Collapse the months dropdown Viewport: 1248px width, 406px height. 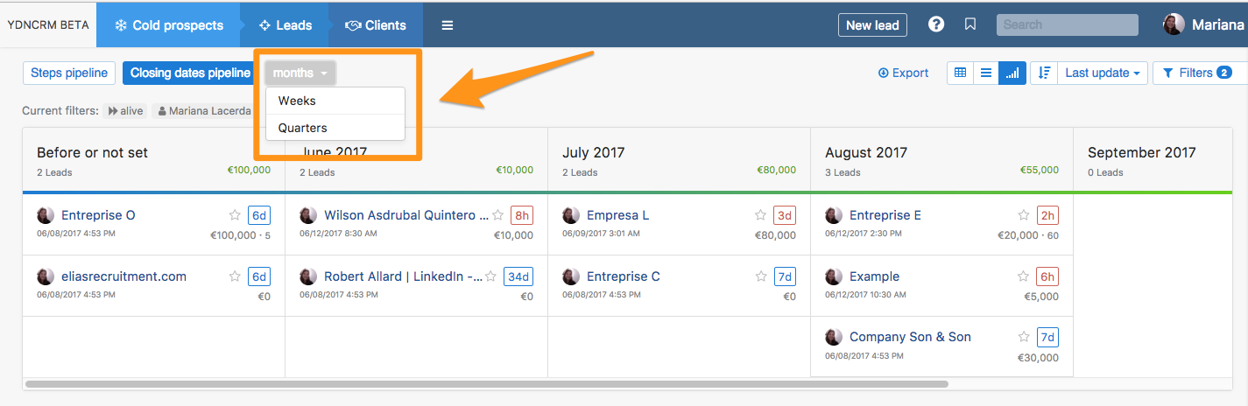point(300,73)
